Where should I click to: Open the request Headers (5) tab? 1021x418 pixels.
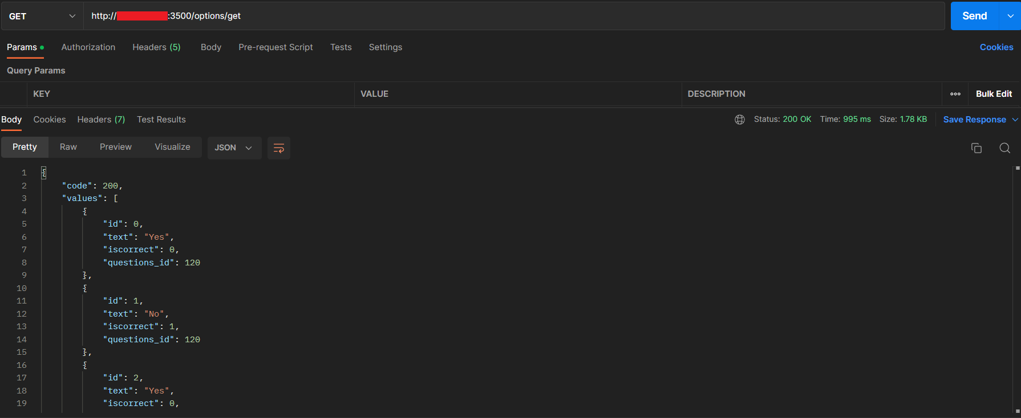156,47
